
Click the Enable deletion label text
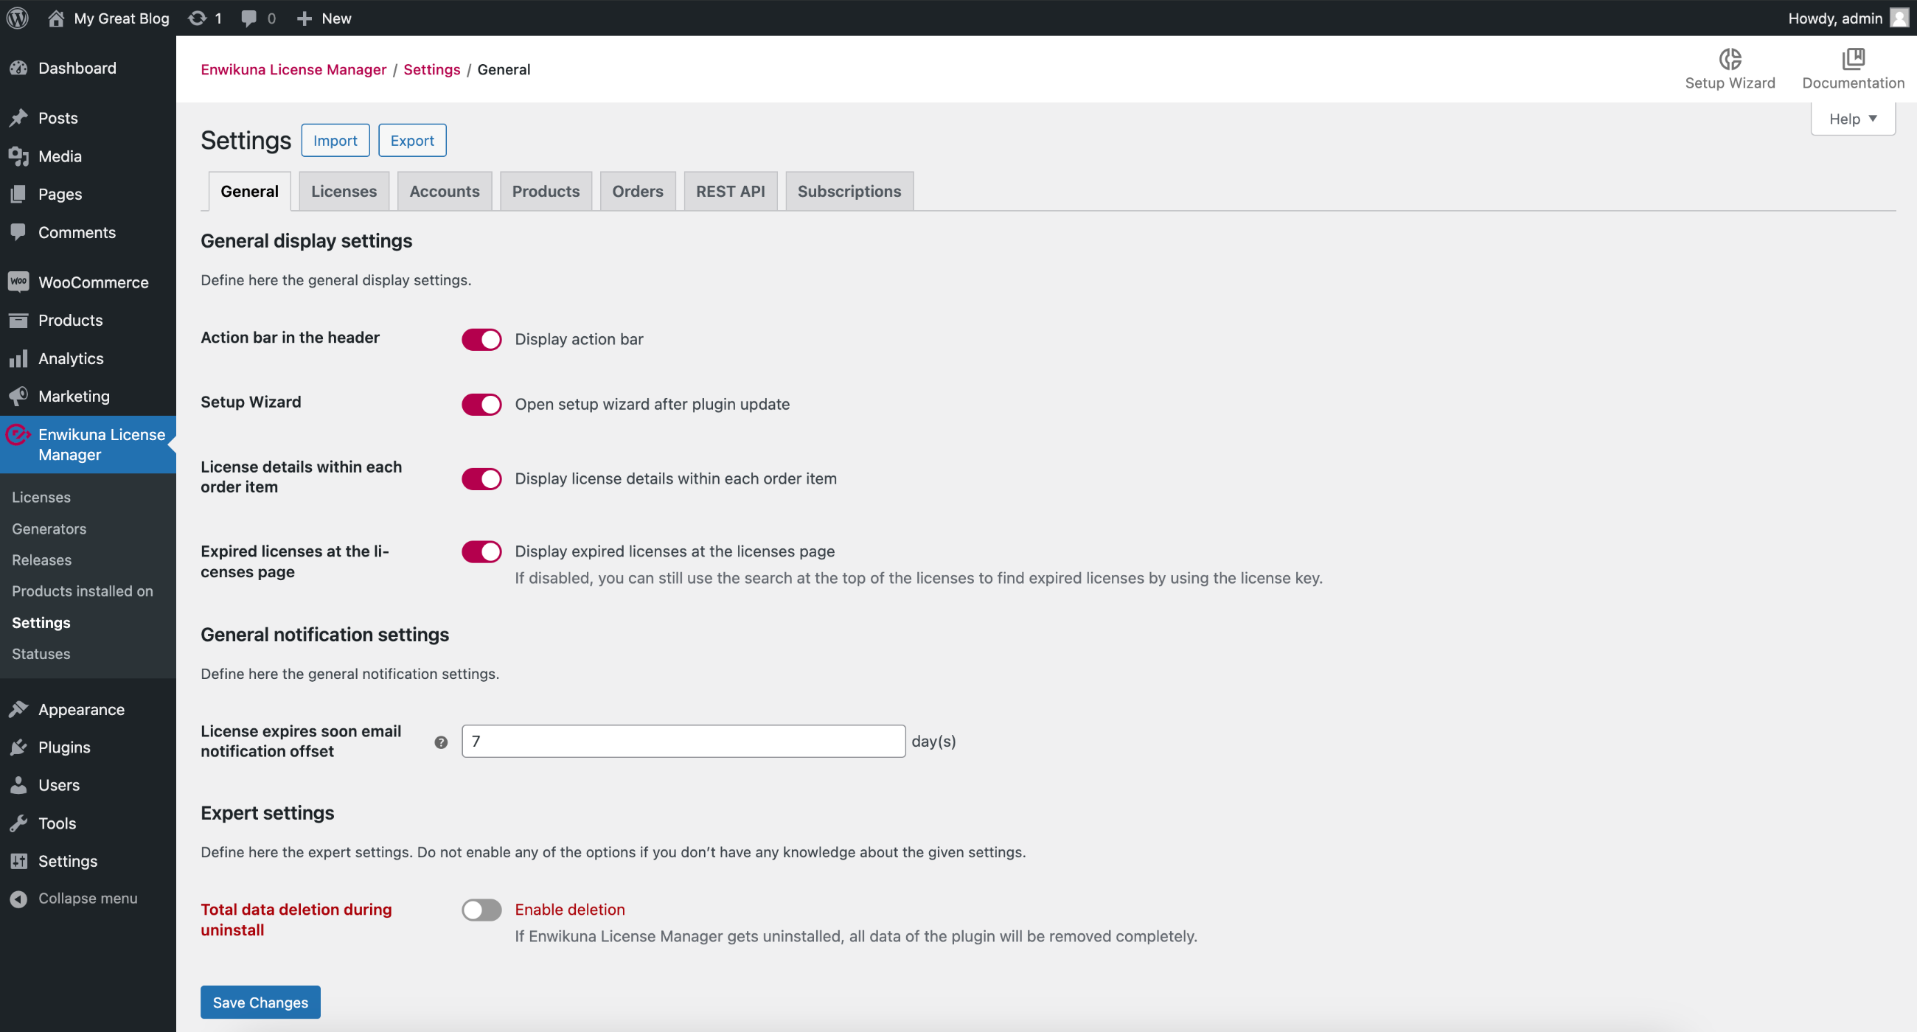570,909
